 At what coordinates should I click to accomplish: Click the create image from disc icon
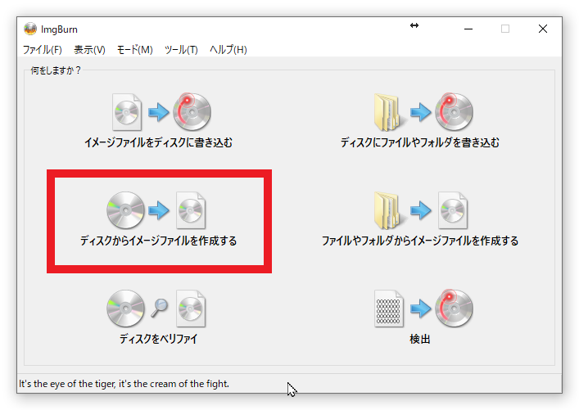coord(156,210)
